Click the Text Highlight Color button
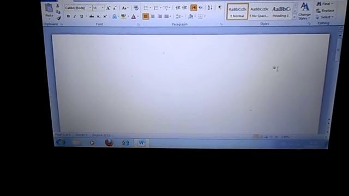349x196 pixels. pos(123,16)
